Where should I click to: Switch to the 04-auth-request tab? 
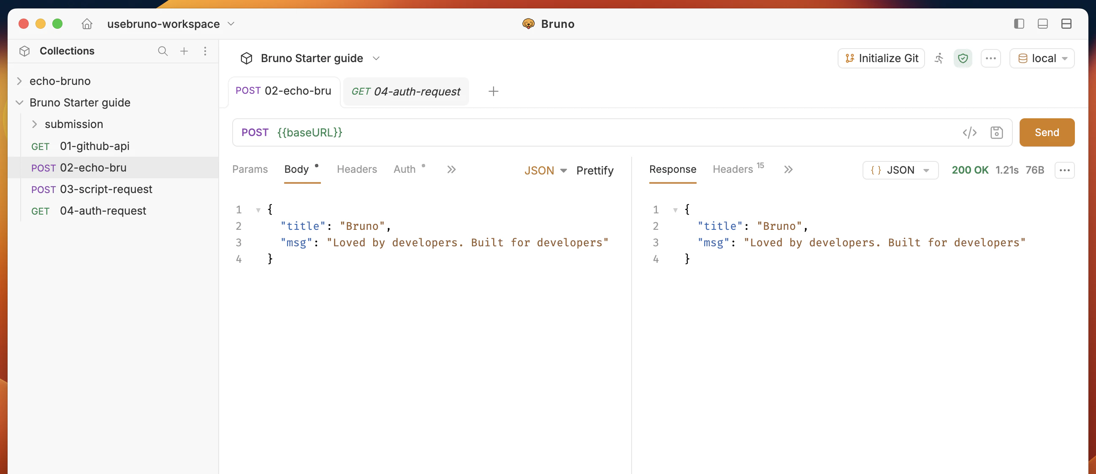[x=405, y=92]
